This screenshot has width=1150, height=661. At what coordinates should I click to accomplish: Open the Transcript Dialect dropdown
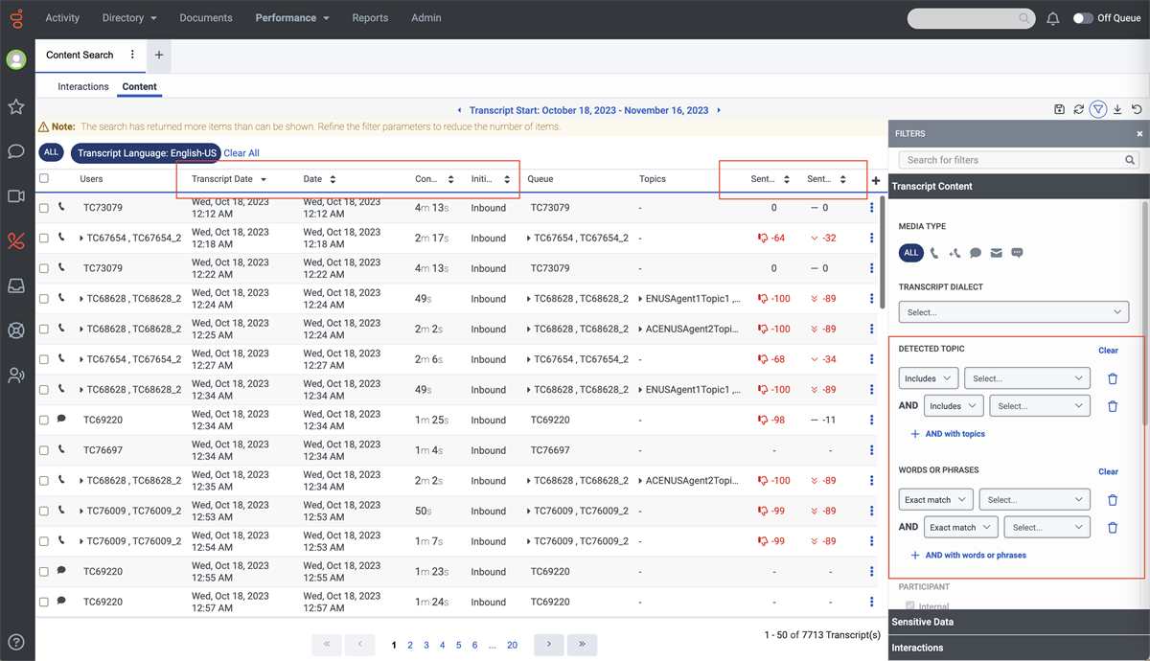1013,312
